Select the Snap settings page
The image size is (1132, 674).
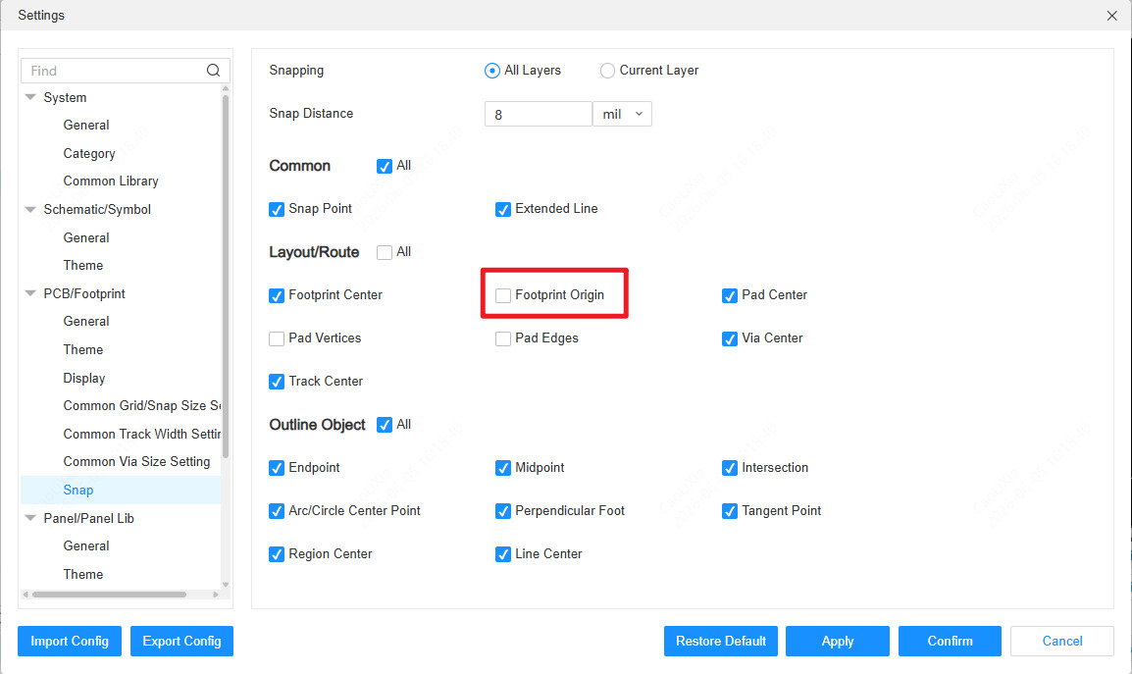[77, 490]
